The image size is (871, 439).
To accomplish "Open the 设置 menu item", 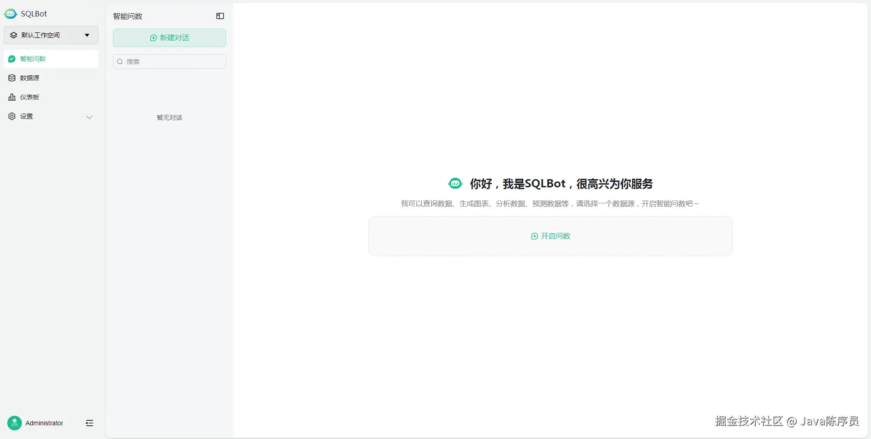I will coord(51,116).
